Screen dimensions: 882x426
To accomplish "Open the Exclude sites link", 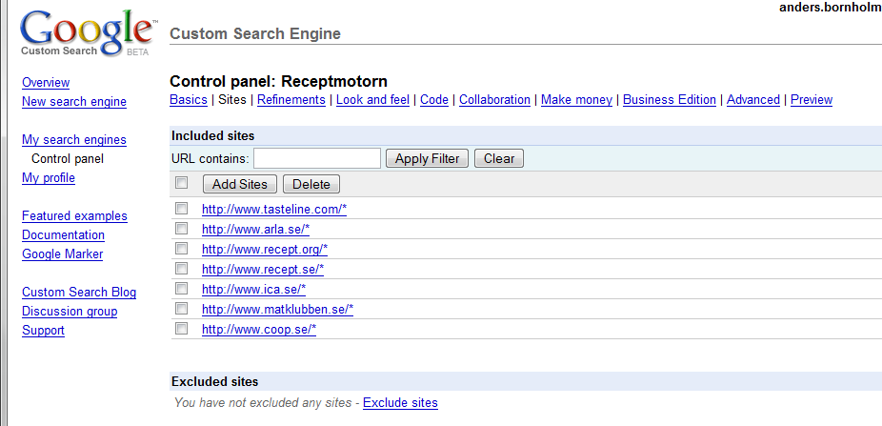I will (x=400, y=403).
